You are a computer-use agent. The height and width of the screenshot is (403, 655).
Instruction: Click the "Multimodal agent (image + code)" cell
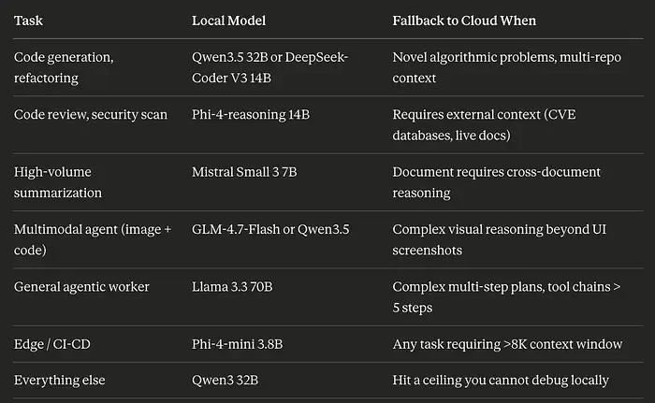pos(93,238)
